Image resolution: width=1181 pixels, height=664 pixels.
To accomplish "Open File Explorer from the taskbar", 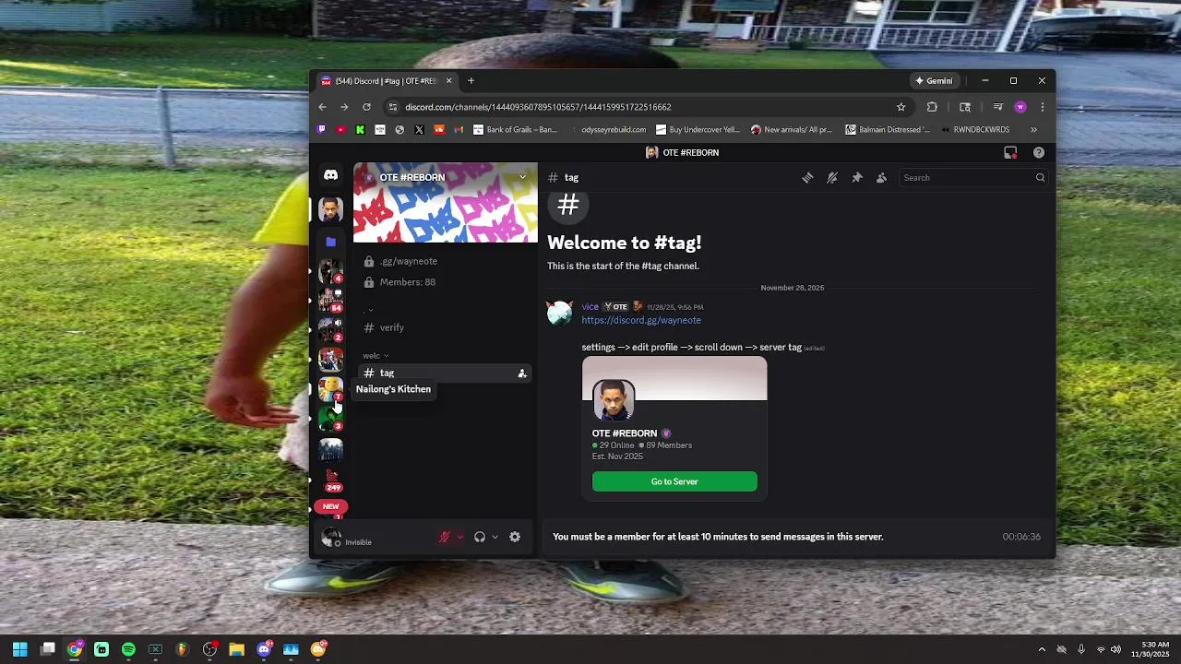I will pyautogui.click(x=236, y=649).
